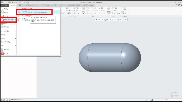
Task: Choose Open (開く) in the File menu
Action: coord(8,12)
